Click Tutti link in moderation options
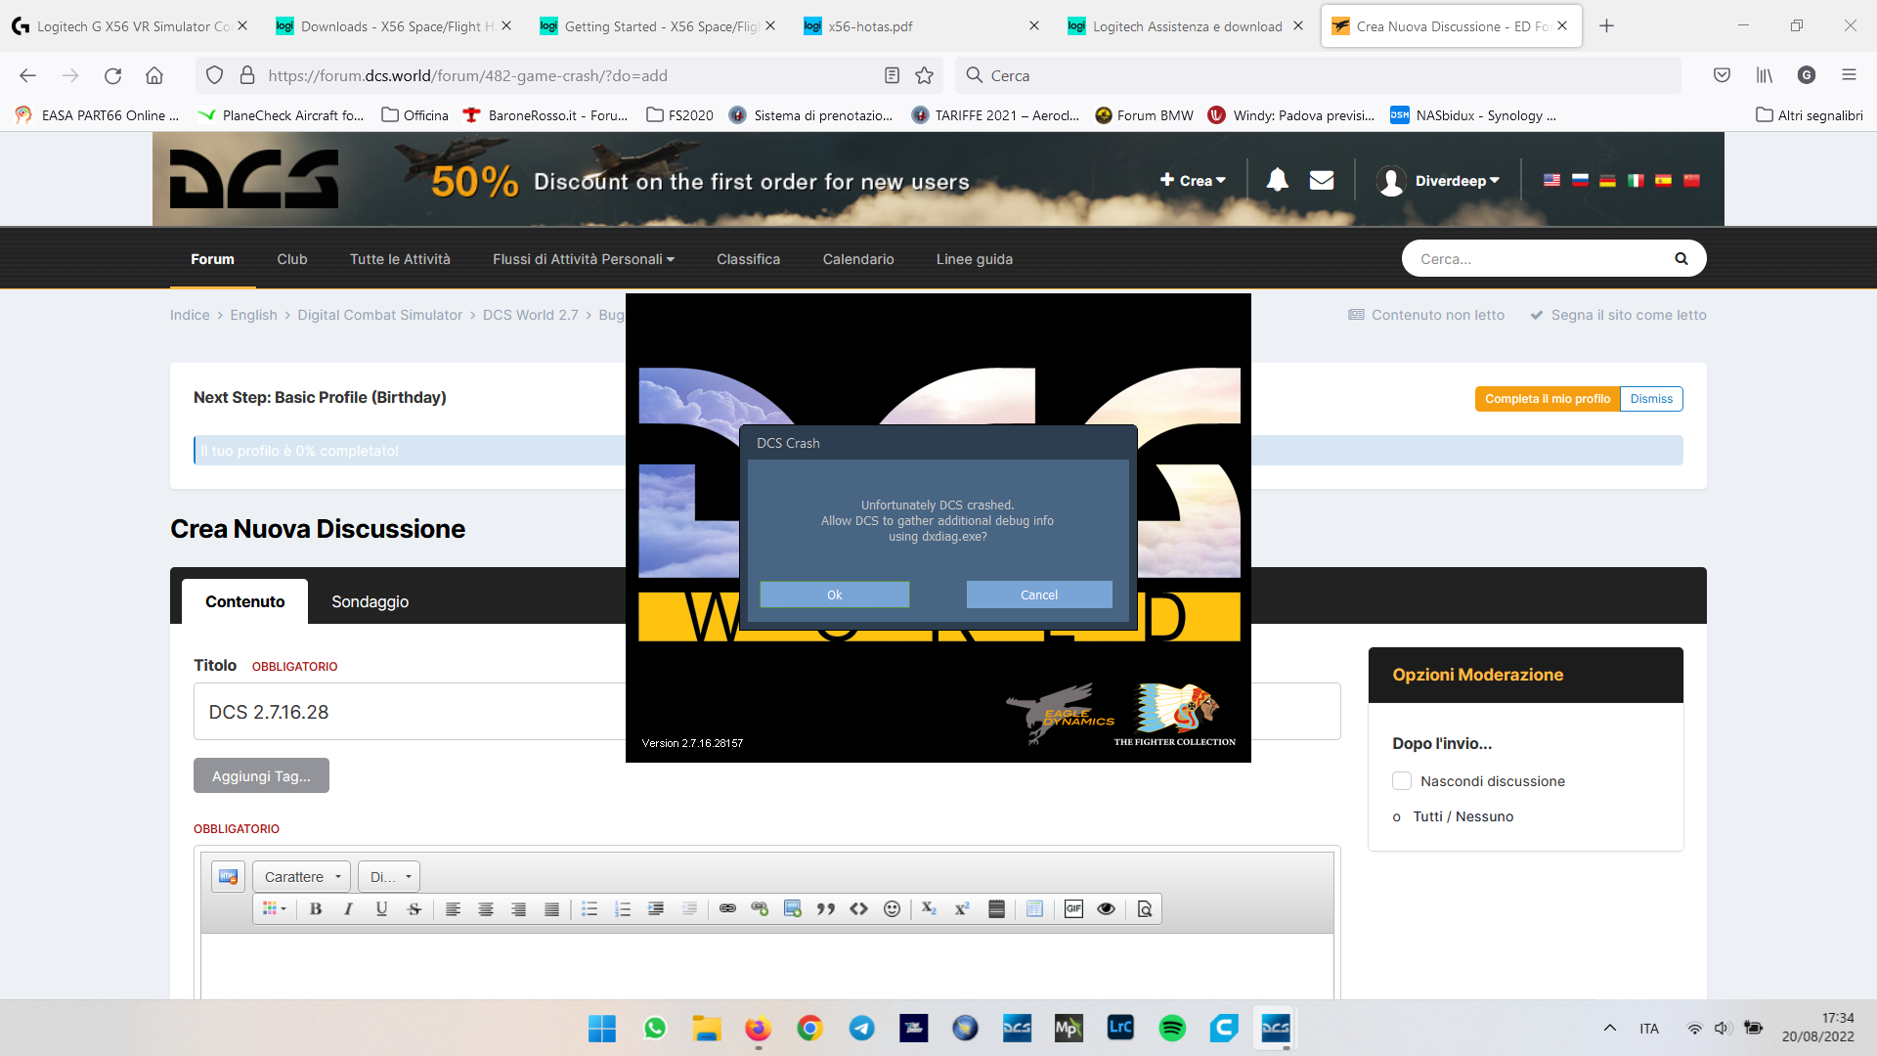The height and width of the screenshot is (1056, 1877). 1427,816
